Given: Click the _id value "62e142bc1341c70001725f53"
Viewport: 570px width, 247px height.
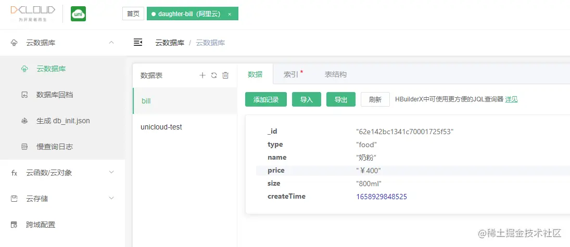Looking at the screenshot, I should click(x=405, y=132).
